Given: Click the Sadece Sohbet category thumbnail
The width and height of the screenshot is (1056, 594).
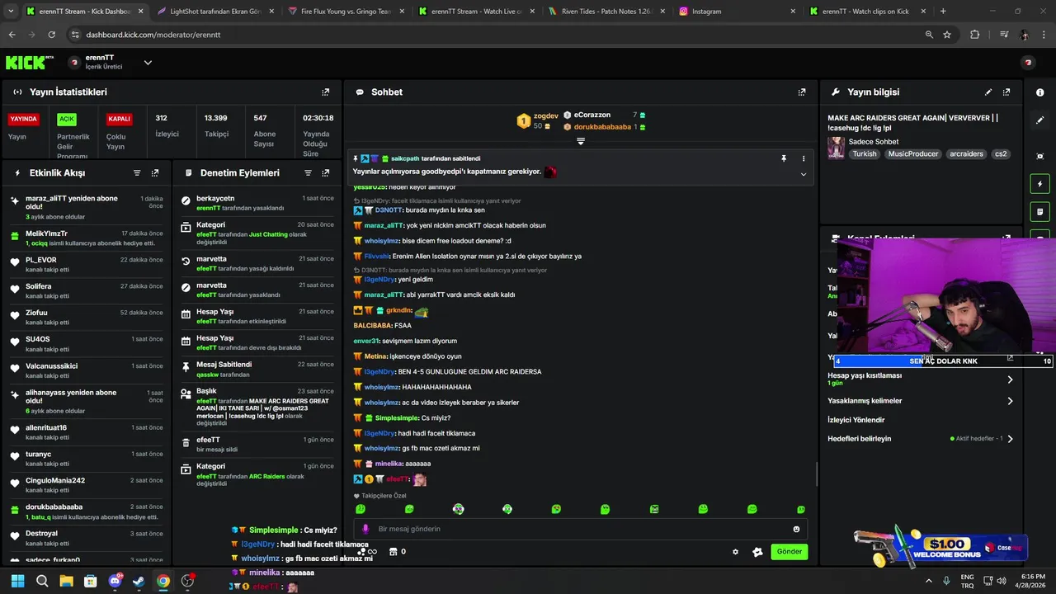Looking at the screenshot, I should [x=837, y=148].
